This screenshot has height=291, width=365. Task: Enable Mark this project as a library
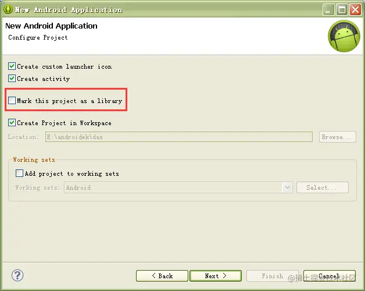12,101
